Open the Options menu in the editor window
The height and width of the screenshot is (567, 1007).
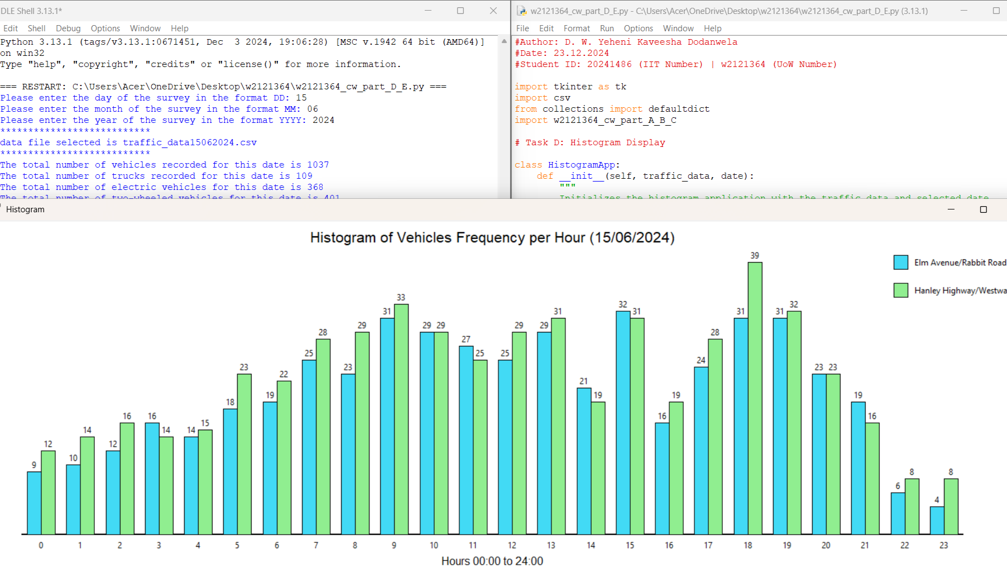click(x=638, y=28)
